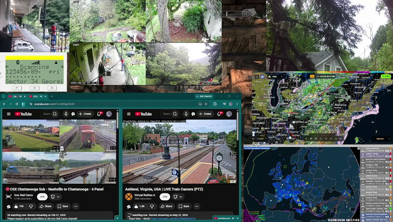Join Virtual Railfan channel

[165, 197]
